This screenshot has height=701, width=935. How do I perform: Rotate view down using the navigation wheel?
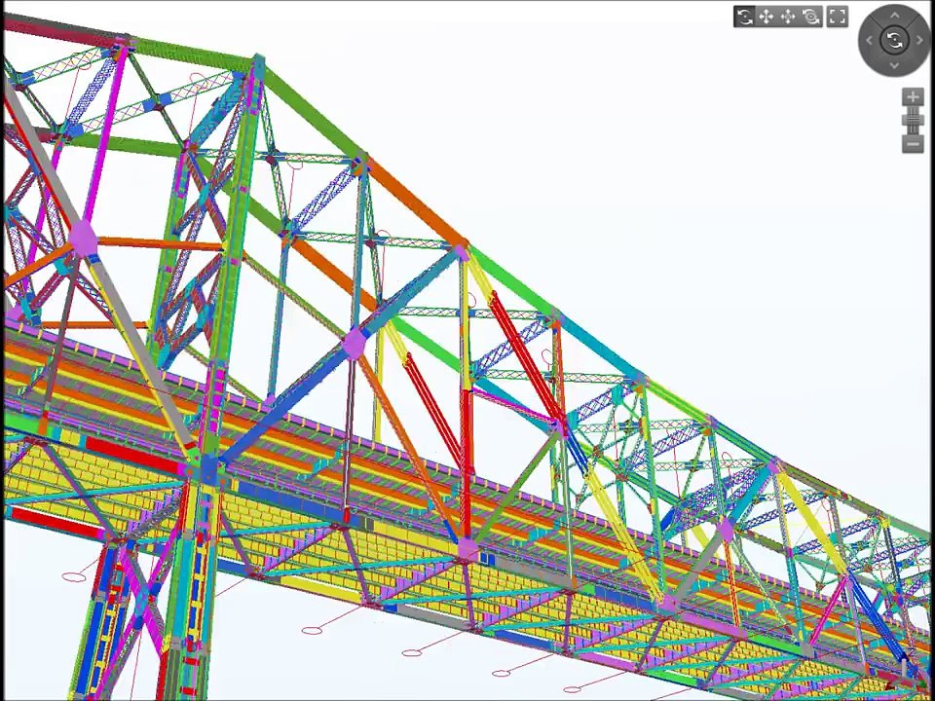(895, 65)
